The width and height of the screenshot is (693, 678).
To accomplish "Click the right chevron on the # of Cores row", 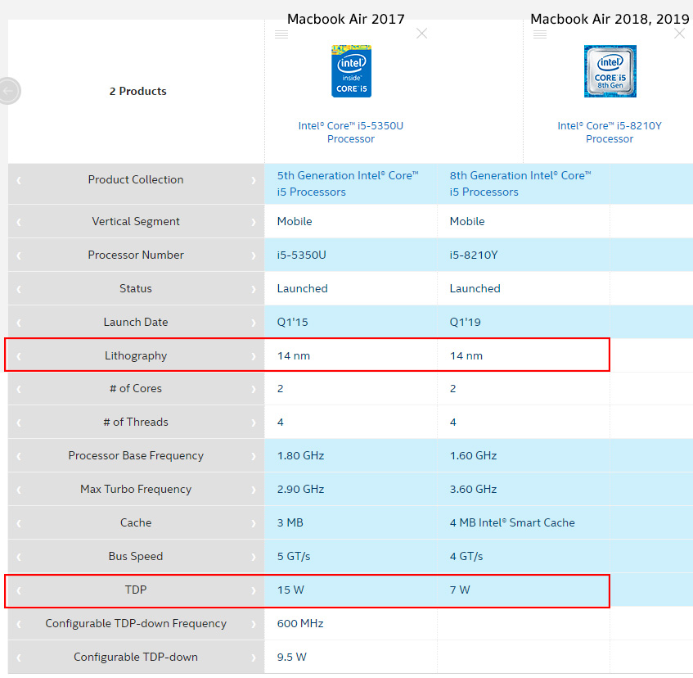I will 254,389.
